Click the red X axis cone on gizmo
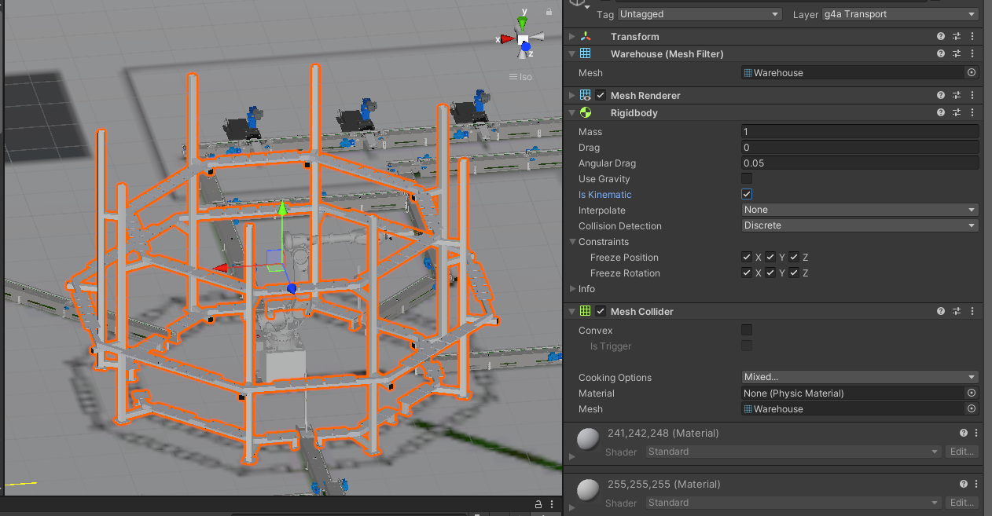992x516 pixels. click(507, 38)
